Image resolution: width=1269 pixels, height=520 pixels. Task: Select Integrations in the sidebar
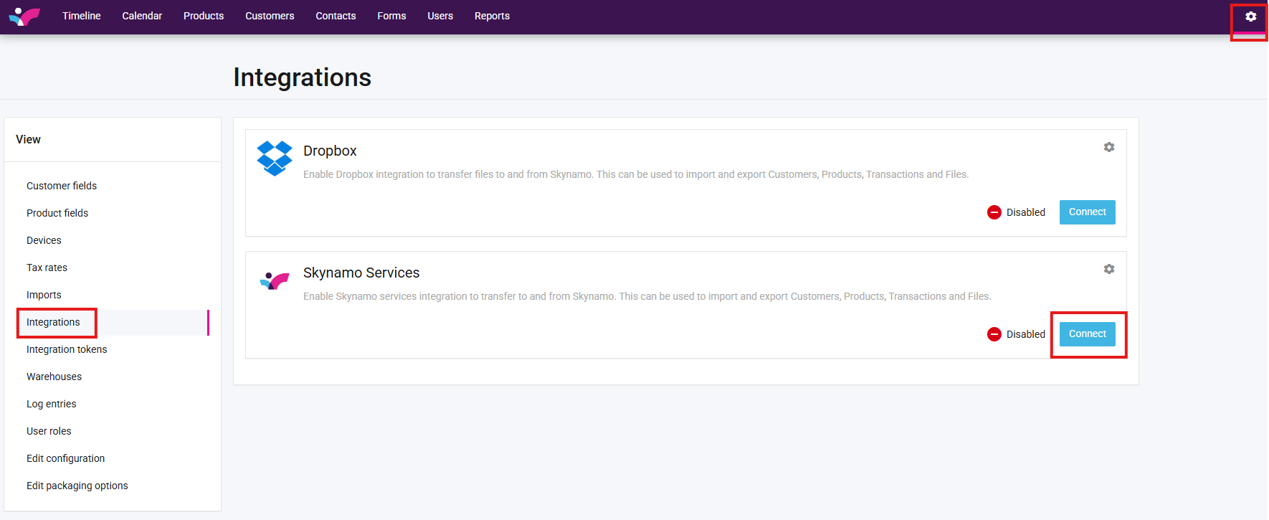click(x=53, y=322)
